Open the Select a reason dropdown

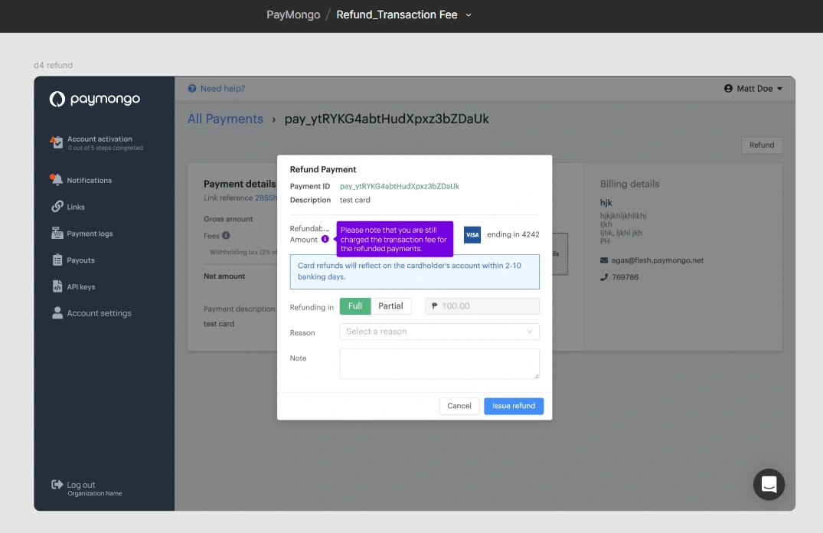(x=439, y=332)
